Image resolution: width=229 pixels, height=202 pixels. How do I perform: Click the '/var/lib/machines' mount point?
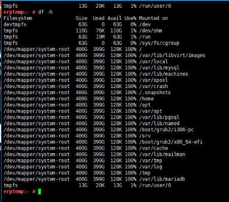coord(163,74)
